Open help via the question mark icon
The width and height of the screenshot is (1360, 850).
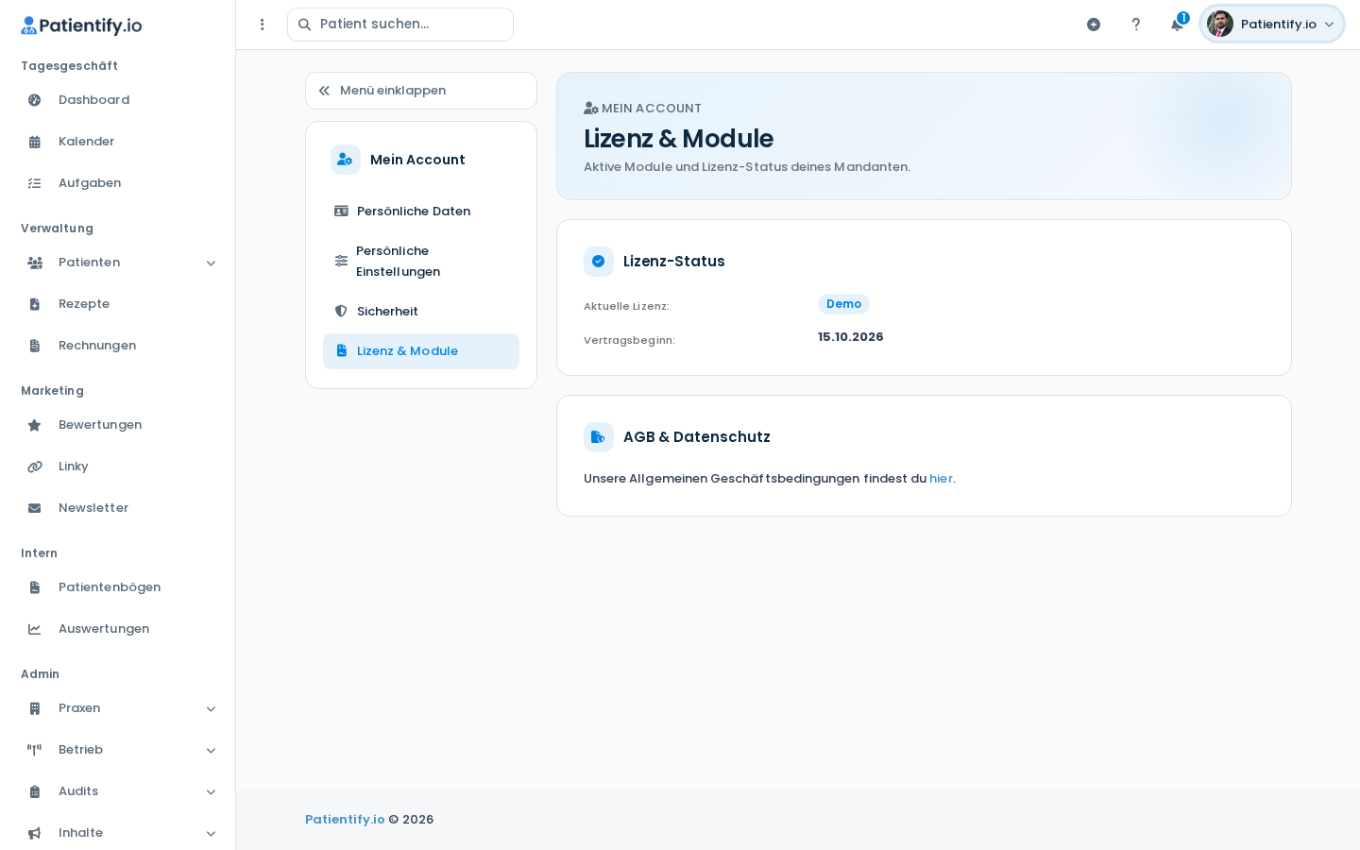1136,25
